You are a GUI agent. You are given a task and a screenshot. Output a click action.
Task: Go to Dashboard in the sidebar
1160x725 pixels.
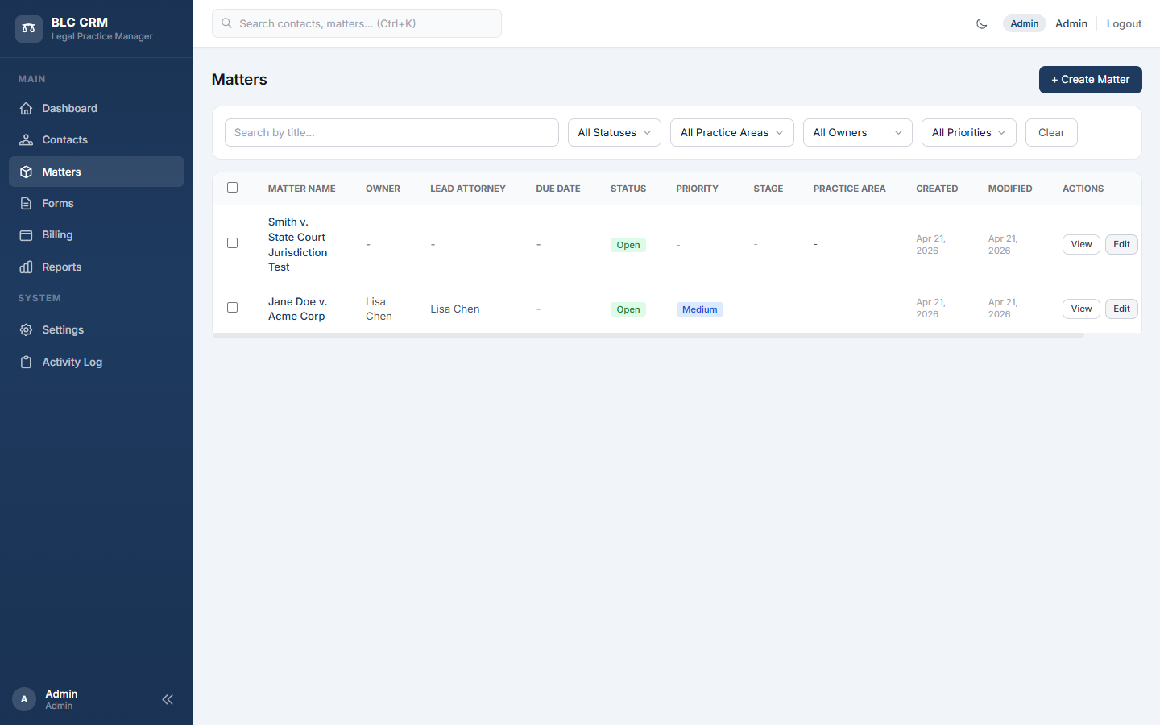click(x=97, y=108)
